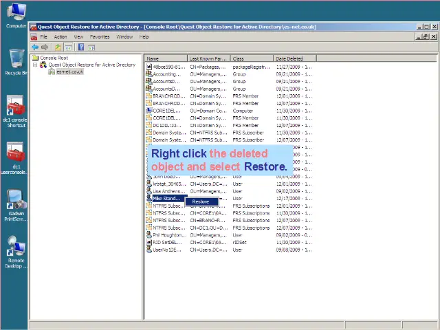Sort by the Class column header
The height and width of the screenshot is (330, 440).
(252, 58)
